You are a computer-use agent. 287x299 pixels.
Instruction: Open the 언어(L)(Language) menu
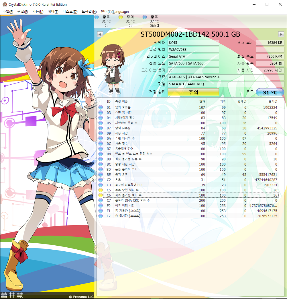[x=115, y=12]
